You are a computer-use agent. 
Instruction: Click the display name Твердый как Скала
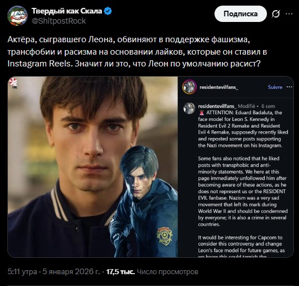pyautogui.click(x=67, y=11)
